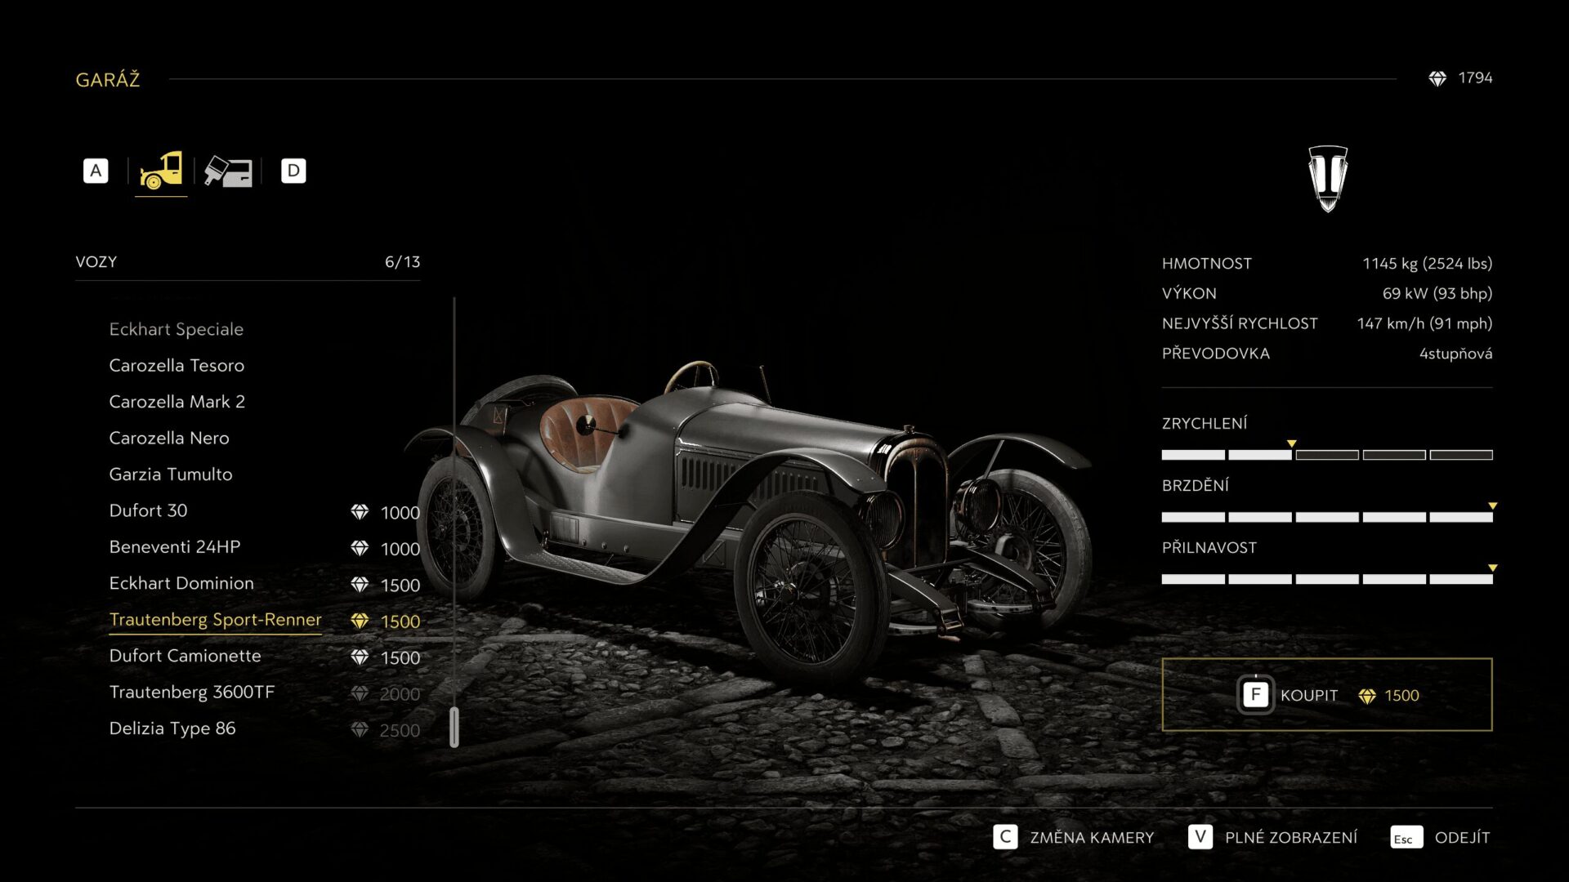Click the Trautenberg brand emblem
1569x882 pixels.
coord(1328,179)
